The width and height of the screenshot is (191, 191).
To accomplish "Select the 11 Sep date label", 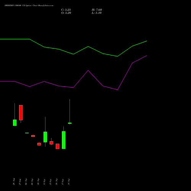I will click(44, 181).
